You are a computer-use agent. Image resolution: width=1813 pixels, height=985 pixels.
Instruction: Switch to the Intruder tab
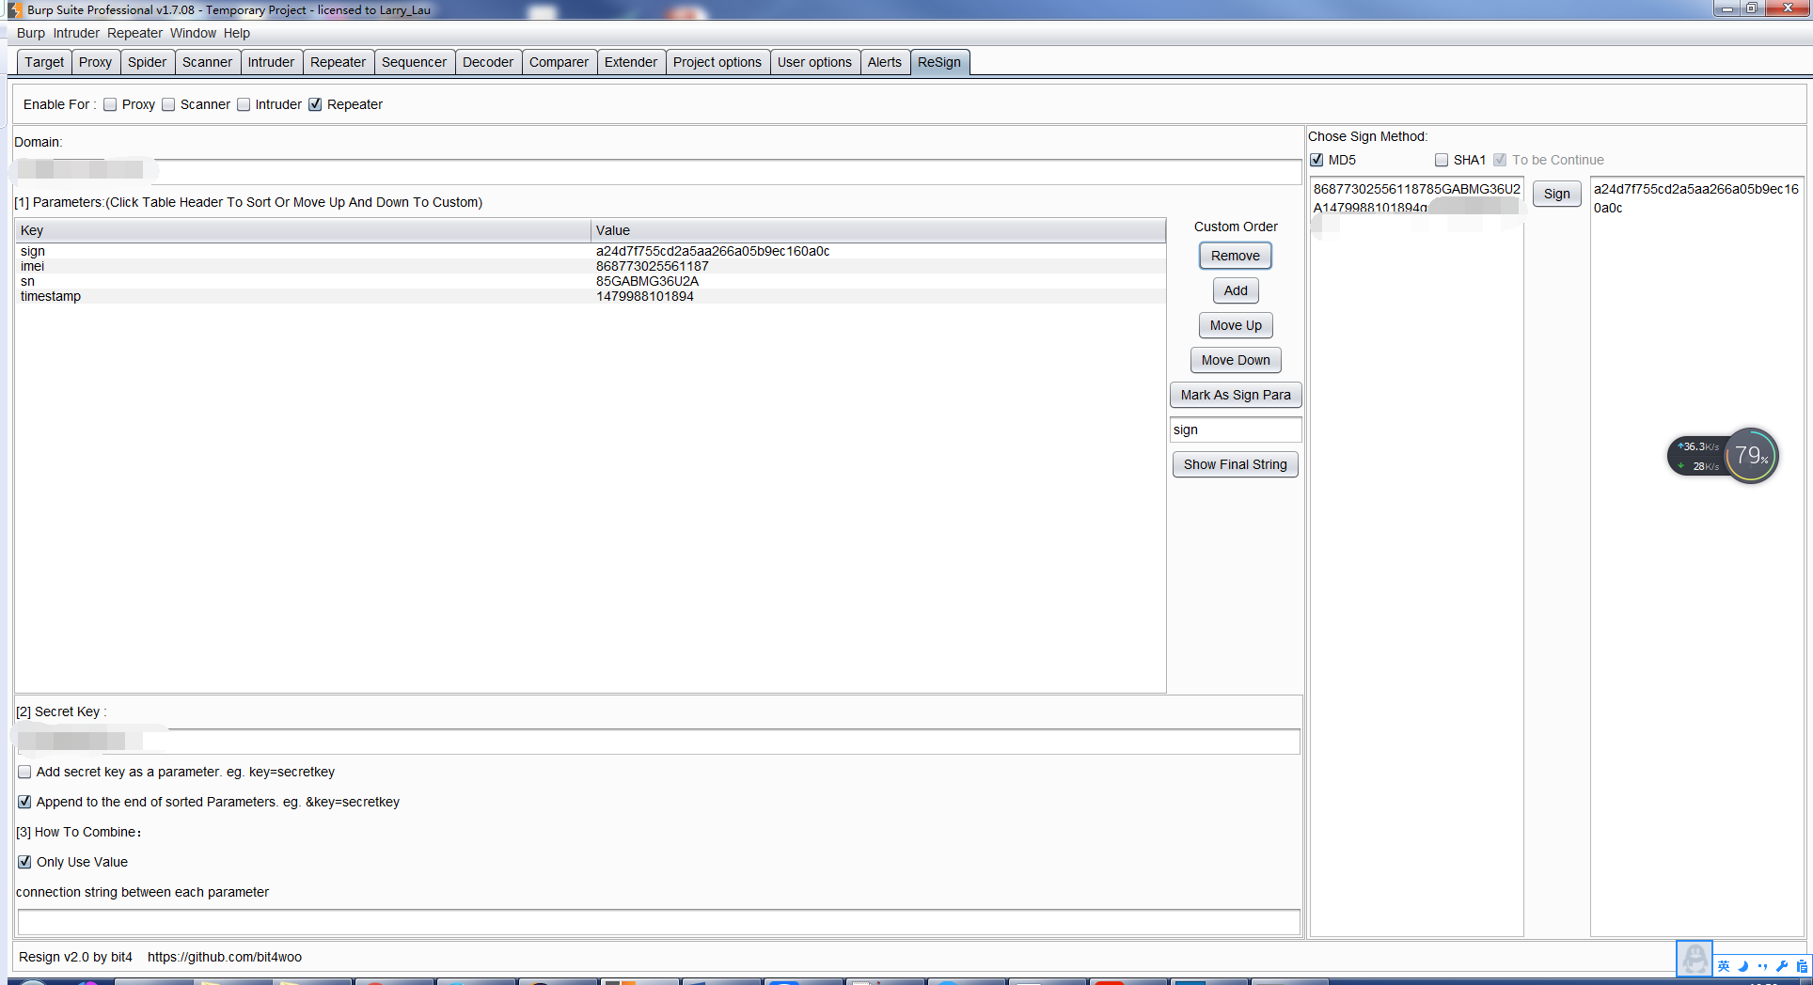[271, 62]
